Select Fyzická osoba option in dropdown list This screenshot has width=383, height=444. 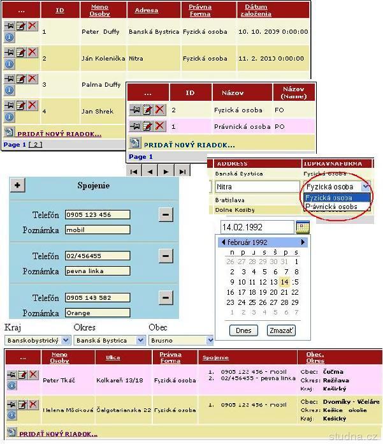(336, 198)
